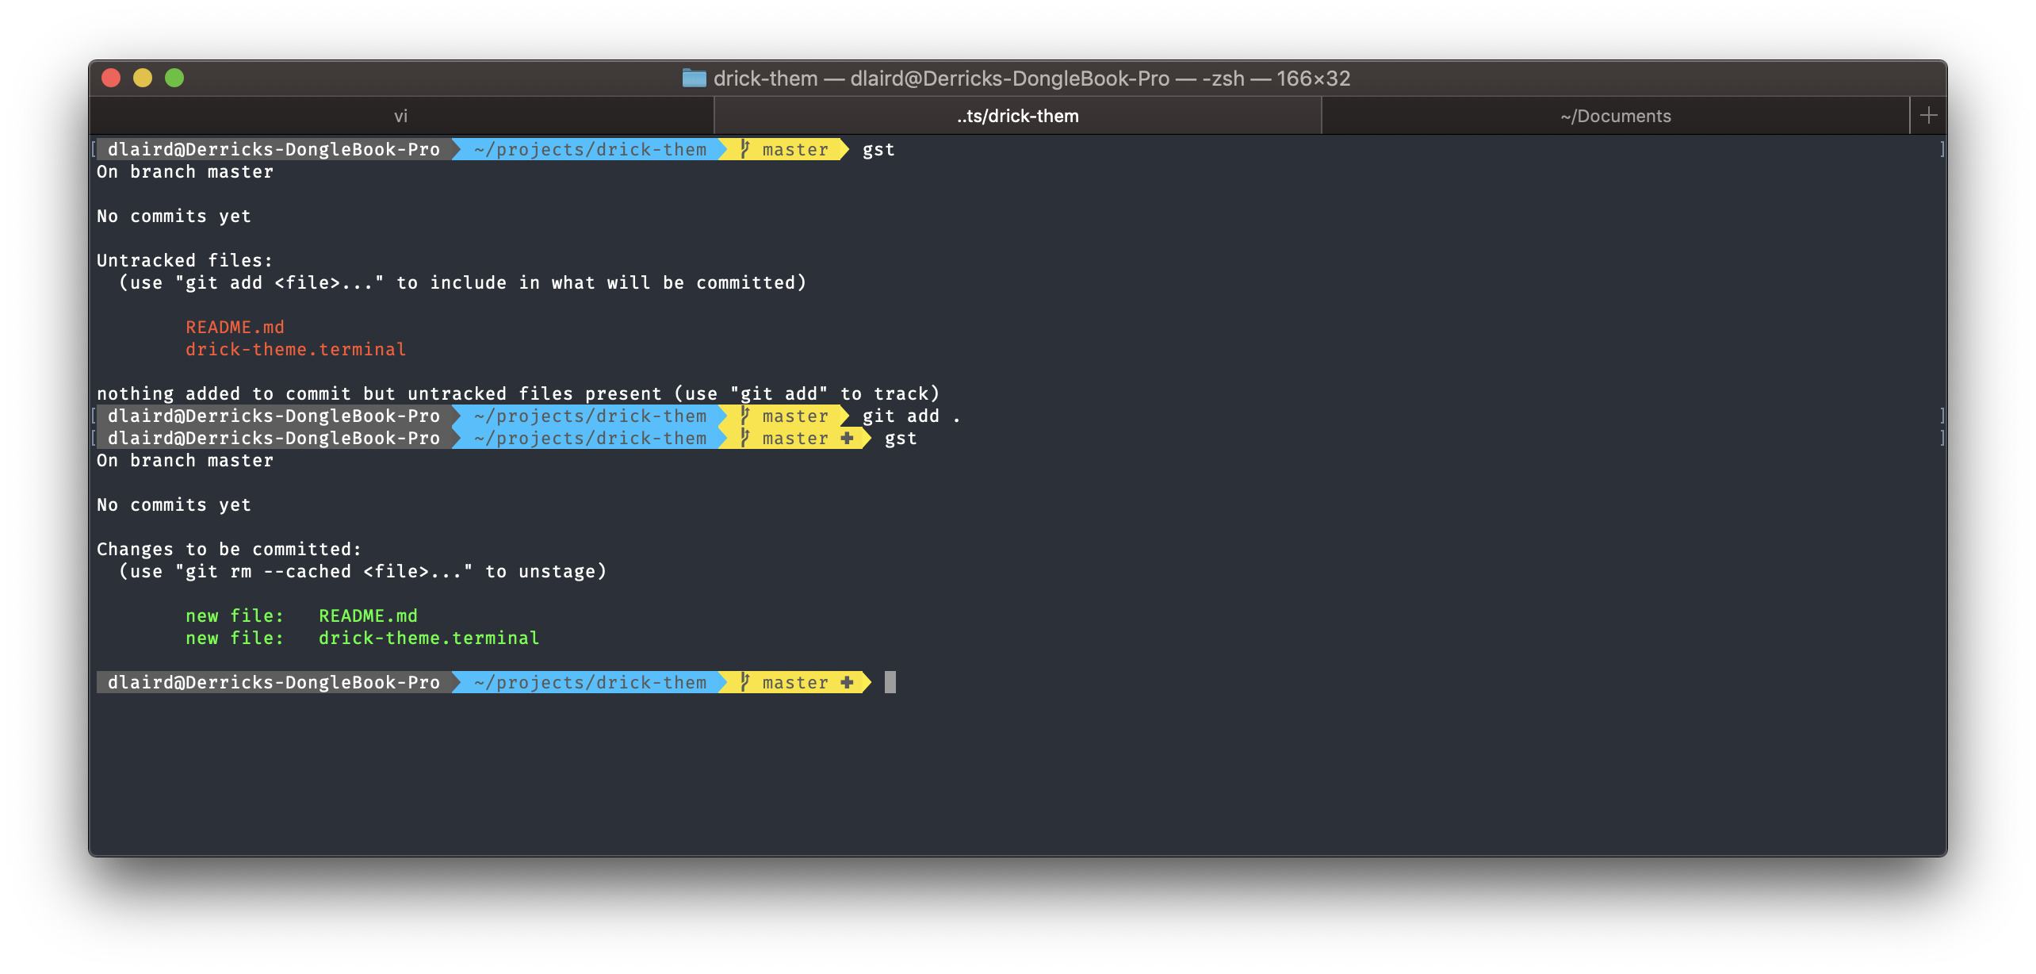Click the green zoom window button
The image size is (2036, 974).
click(x=174, y=78)
